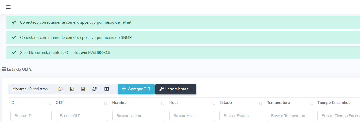360x122 pixels.
Task: Focus the Buscar Temperatura search field
Action: pos(290,116)
